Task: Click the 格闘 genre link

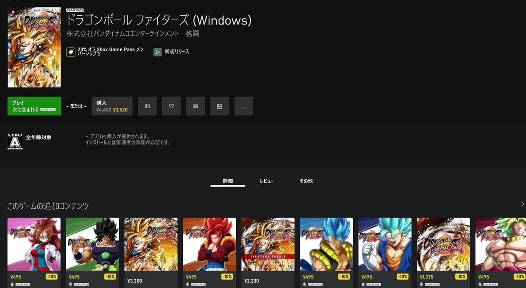Action: coord(192,34)
